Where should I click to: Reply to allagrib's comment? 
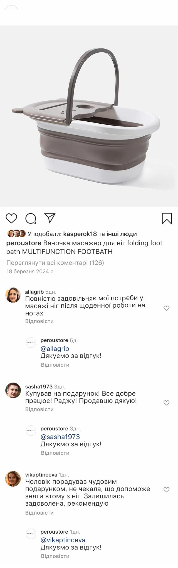point(39,321)
